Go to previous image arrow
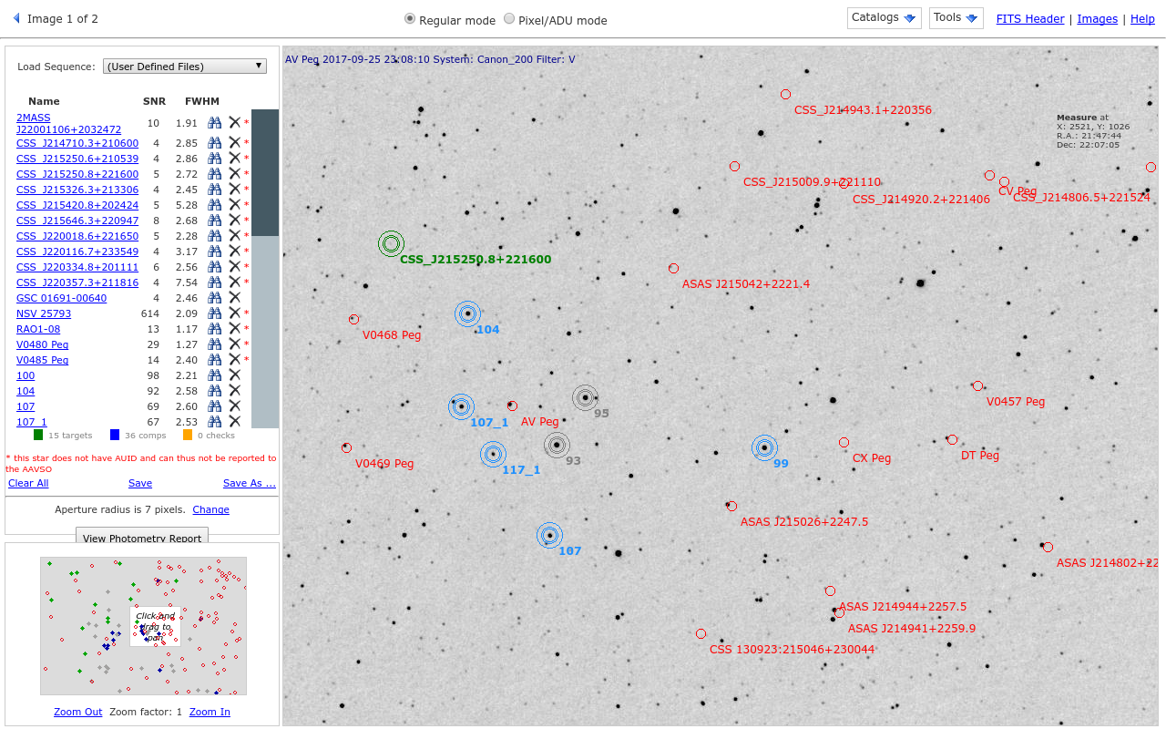Screen dimensions: 1166x729 [15, 18]
